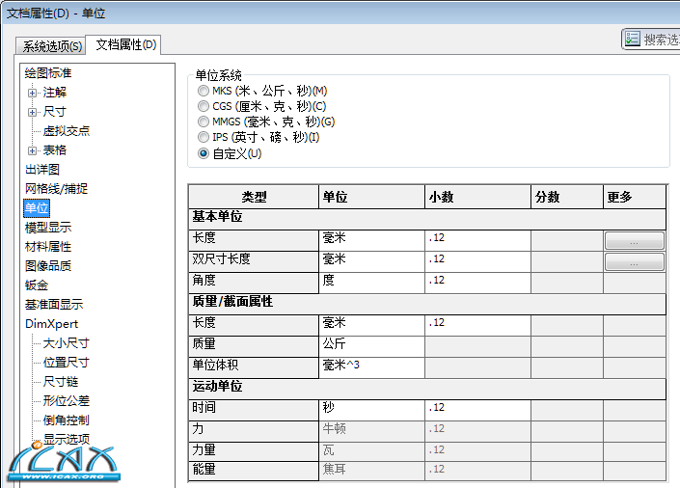Image resolution: width=680 pixels, height=488 pixels.
Task: Click decimal cell .12 for 角度
Action: pyautogui.click(x=477, y=283)
